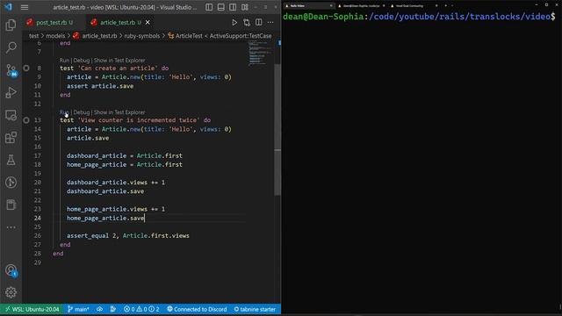Open terminal profiles dropdown arrow

[x=452, y=6]
